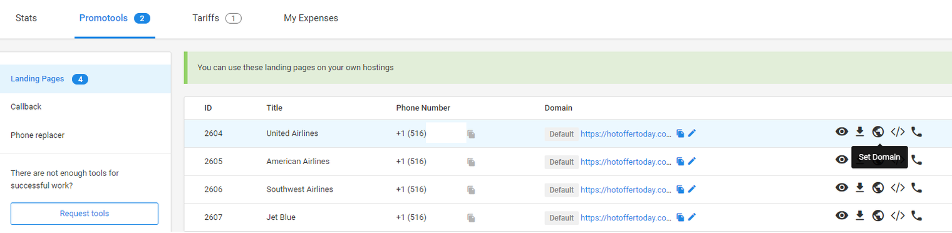This screenshot has height=233, width=952.
Task: Click the Request tools button
Action: [85, 214]
